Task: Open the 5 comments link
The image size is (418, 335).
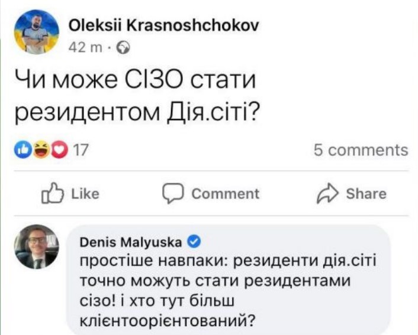Action: 361,150
